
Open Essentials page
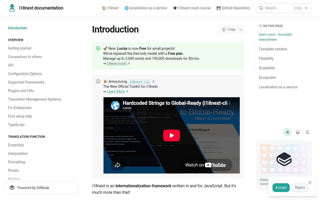pos(16,145)
